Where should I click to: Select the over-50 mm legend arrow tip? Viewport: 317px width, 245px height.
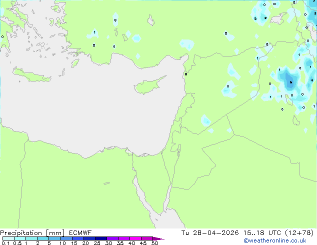coord(158,238)
